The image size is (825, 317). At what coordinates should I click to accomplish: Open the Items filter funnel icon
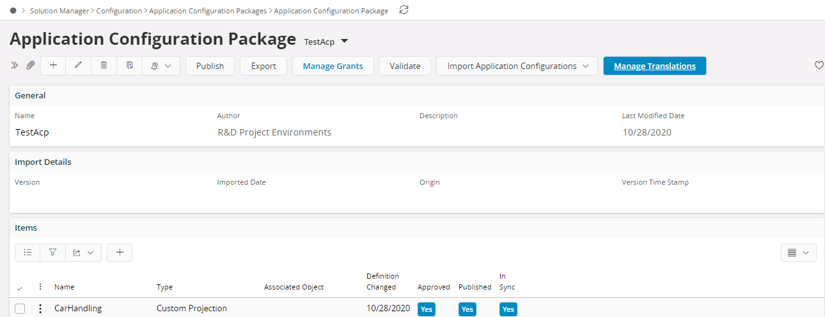click(52, 252)
